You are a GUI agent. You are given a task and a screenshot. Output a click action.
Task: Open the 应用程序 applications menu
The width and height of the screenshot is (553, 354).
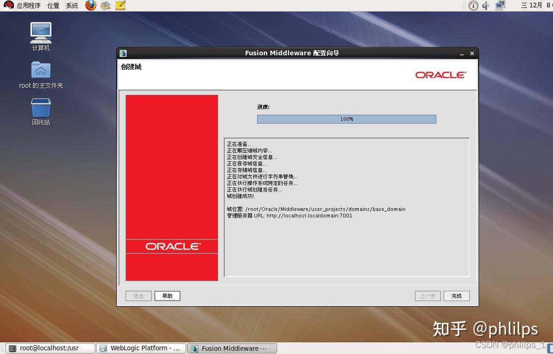click(x=23, y=6)
